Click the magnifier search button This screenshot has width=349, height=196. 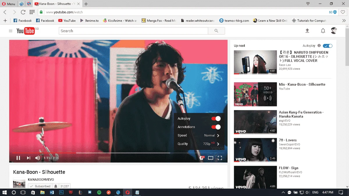tap(216, 31)
